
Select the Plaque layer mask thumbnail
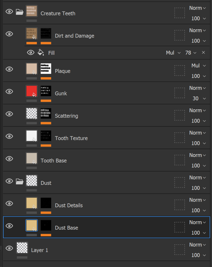point(46,69)
